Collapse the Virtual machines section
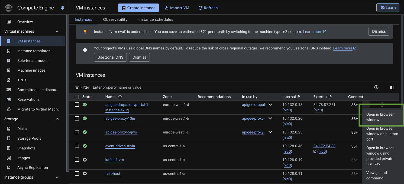The width and height of the screenshot is (404, 184). pyautogui.click(x=57, y=31)
